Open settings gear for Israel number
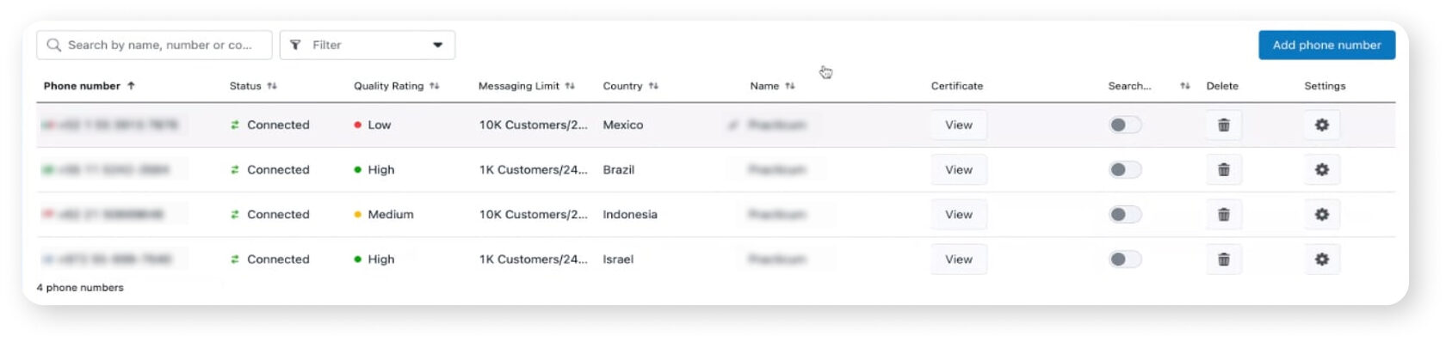Screen dimensions: 1446x342 pos(1322,259)
